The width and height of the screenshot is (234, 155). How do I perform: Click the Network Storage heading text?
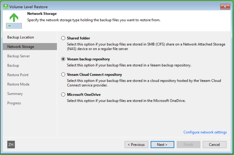[42, 14]
